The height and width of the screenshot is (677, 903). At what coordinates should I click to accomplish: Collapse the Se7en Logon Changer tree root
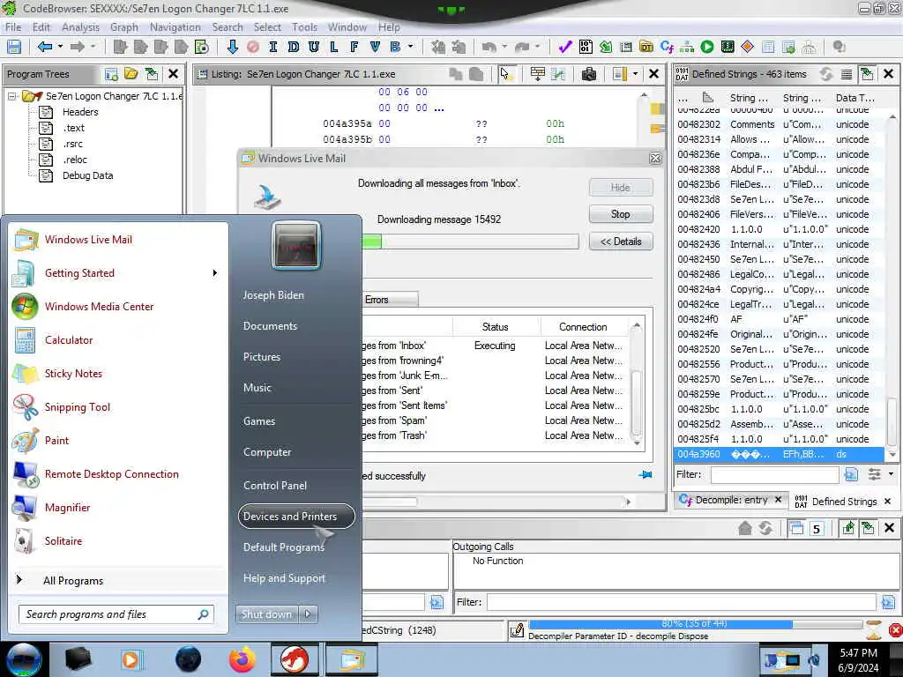pyautogui.click(x=11, y=96)
